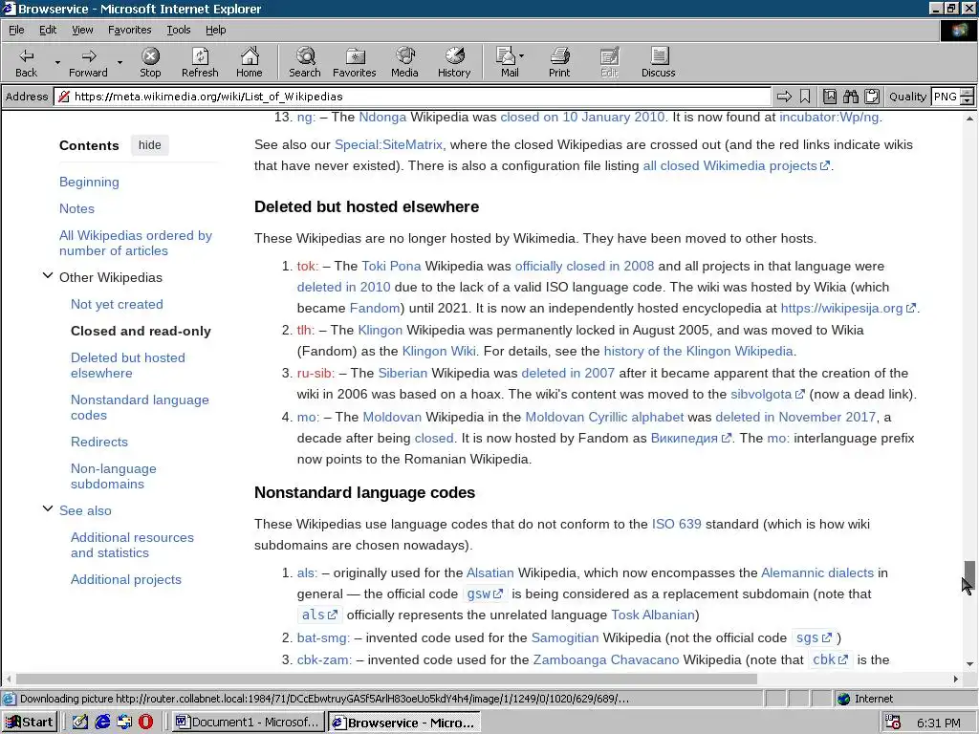
Task: Click the Back toolbar button
Action: pyautogui.click(x=26, y=62)
